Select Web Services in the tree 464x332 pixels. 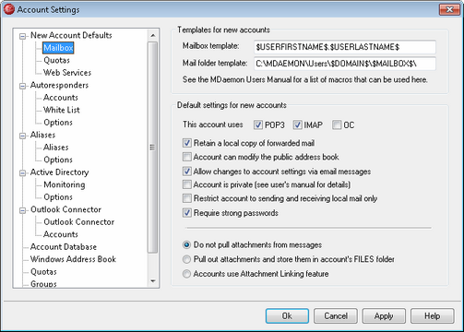coord(67,73)
